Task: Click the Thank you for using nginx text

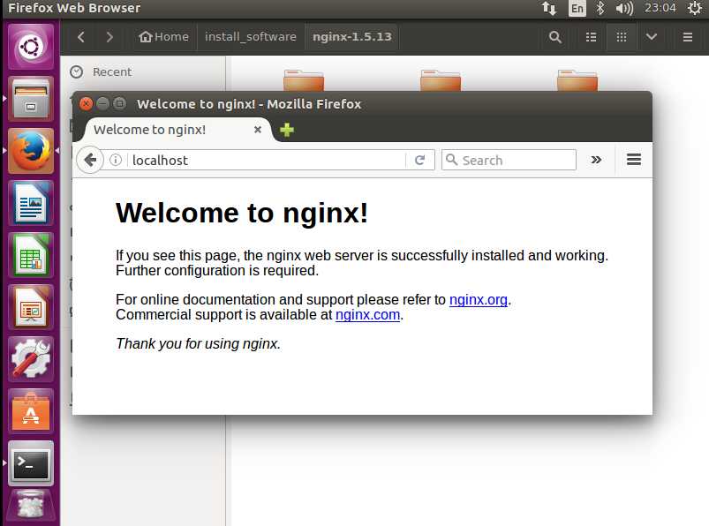Action: (x=198, y=343)
